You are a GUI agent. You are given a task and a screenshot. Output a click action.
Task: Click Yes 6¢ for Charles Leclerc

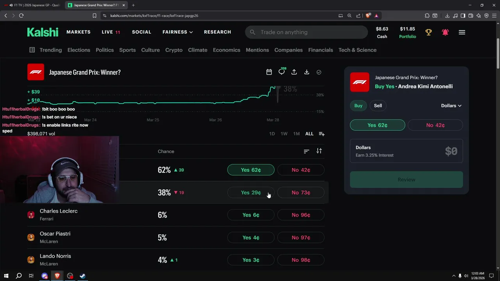coord(251,215)
